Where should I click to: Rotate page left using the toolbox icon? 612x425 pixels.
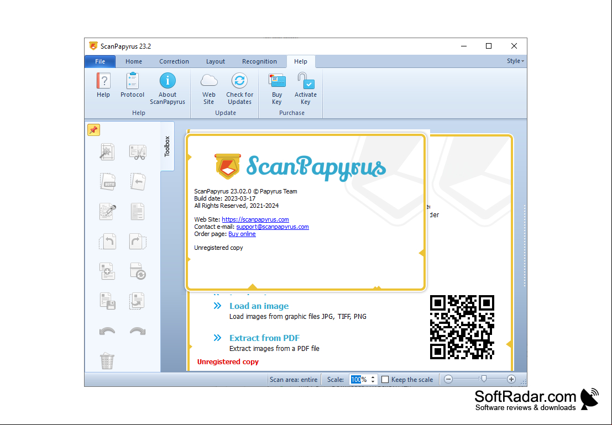[108, 242]
